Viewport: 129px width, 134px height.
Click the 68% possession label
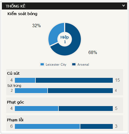pyautogui.click(x=93, y=52)
